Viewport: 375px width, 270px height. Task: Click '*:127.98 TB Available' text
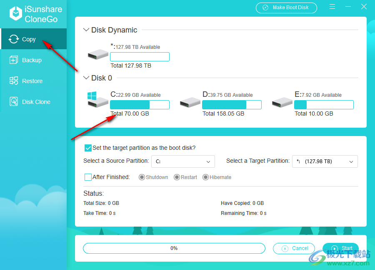tap(135, 46)
